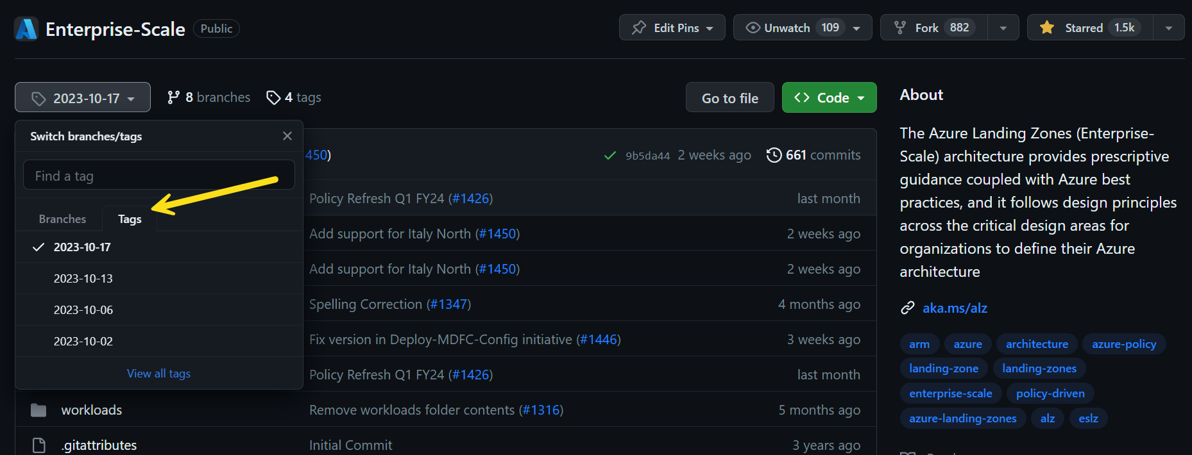The height and width of the screenshot is (455, 1192).
Task: Click the Go to file button
Action: (x=730, y=97)
